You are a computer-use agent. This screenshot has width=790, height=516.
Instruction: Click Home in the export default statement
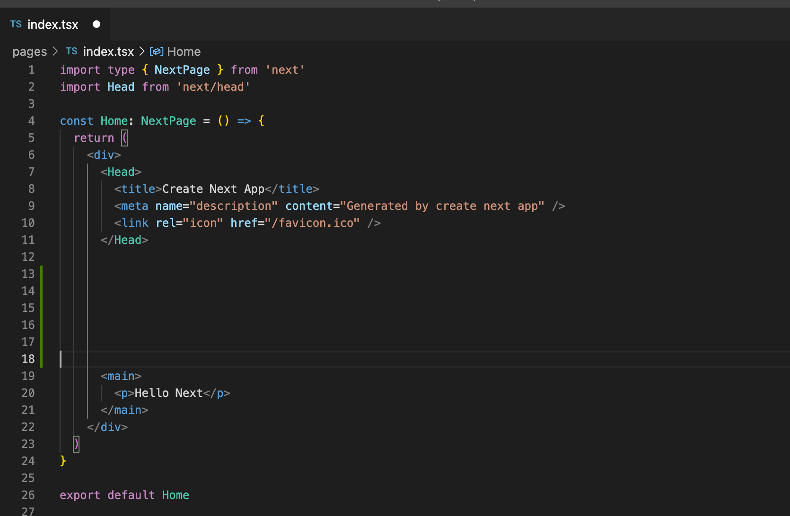(176, 495)
